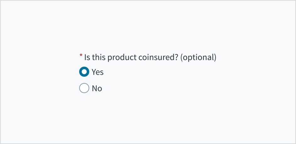The image size is (296, 144).
Task: Choose Yes for product coinsured
Action: [x=84, y=72]
